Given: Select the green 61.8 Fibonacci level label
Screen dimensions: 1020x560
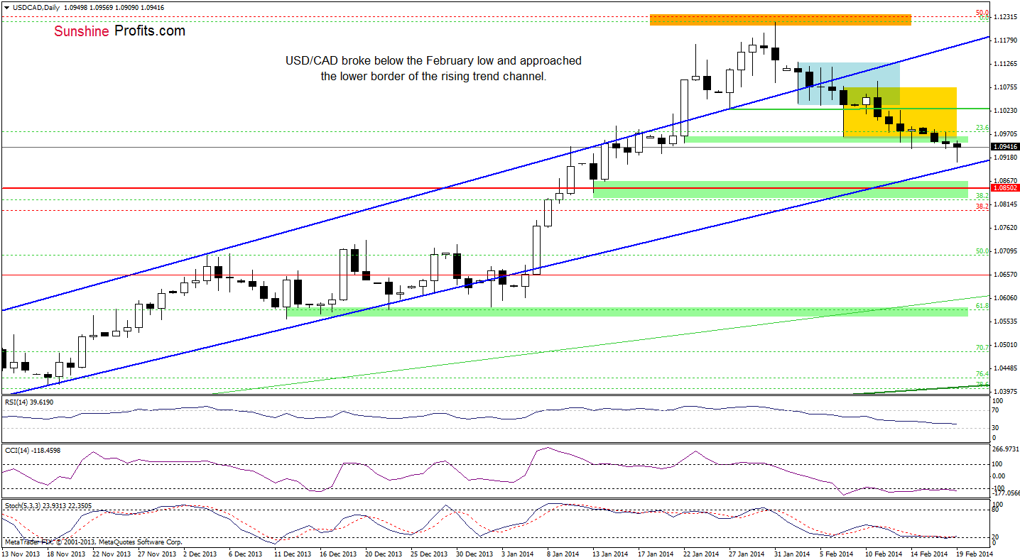Looking at the screenshot, I should 982,306.
